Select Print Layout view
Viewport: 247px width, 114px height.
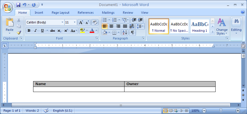coord(166,111)
